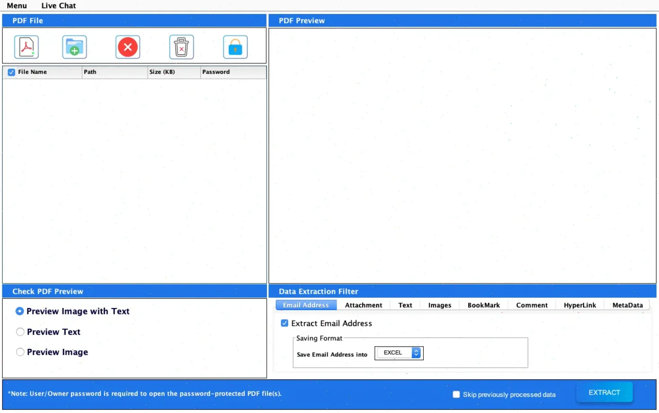The height and width of the screenshot is (413, 659).
Task: Open the Live Chat menu
Action: tap(58, 5)
